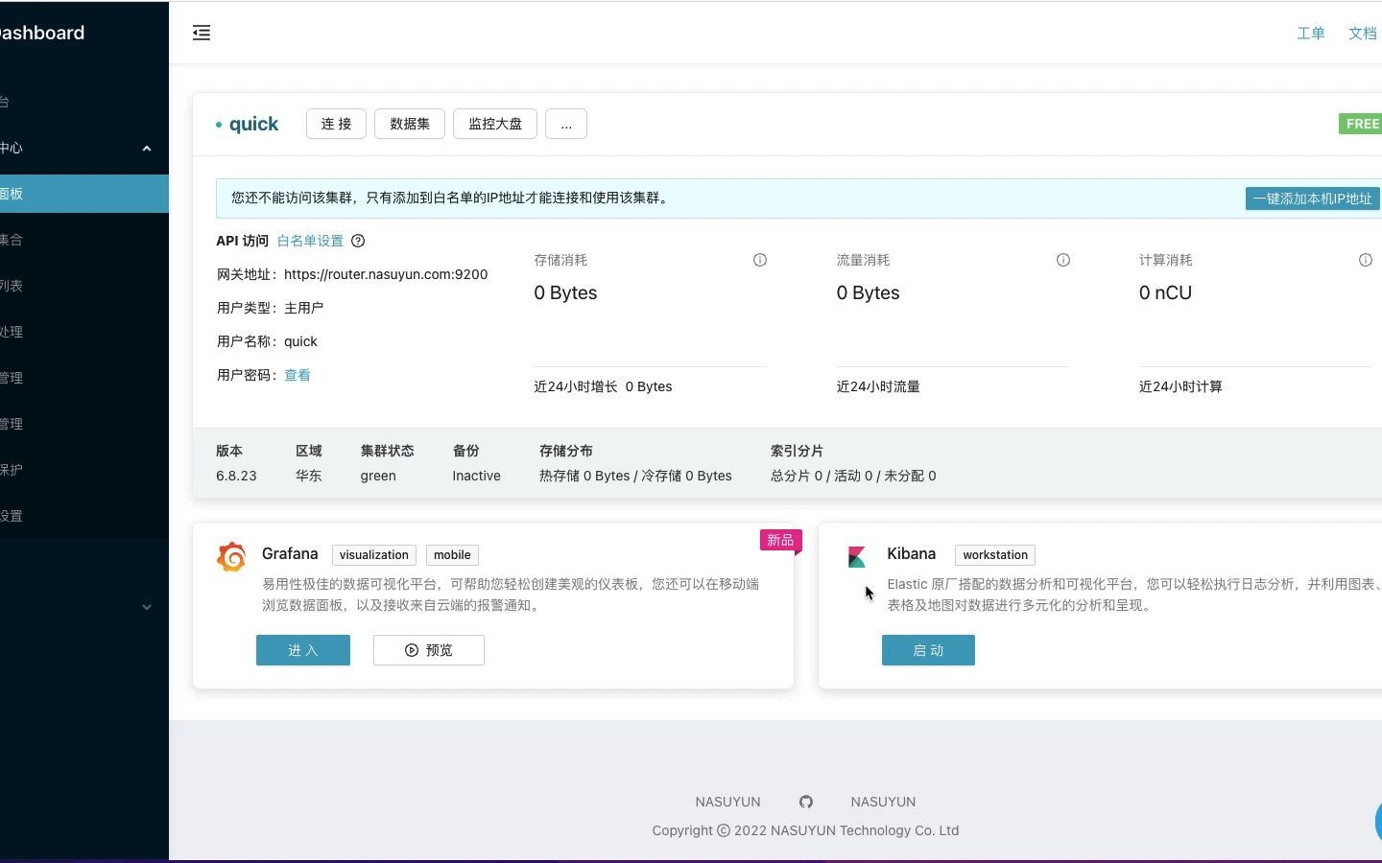This screenshot has width=1382, height=863.
Task: Open the more options '...' button
Action: coord(566,124)
